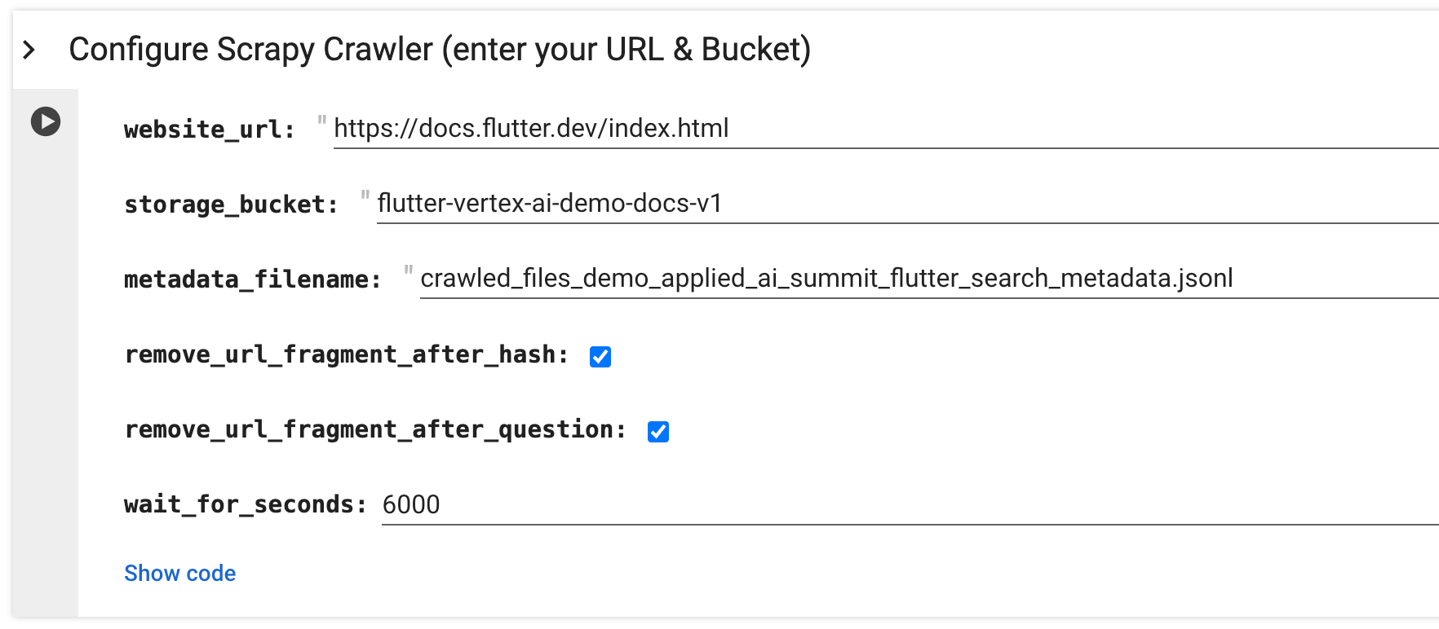
Task: Click the gray cell gutter below run button
Action: click(46, 367)
